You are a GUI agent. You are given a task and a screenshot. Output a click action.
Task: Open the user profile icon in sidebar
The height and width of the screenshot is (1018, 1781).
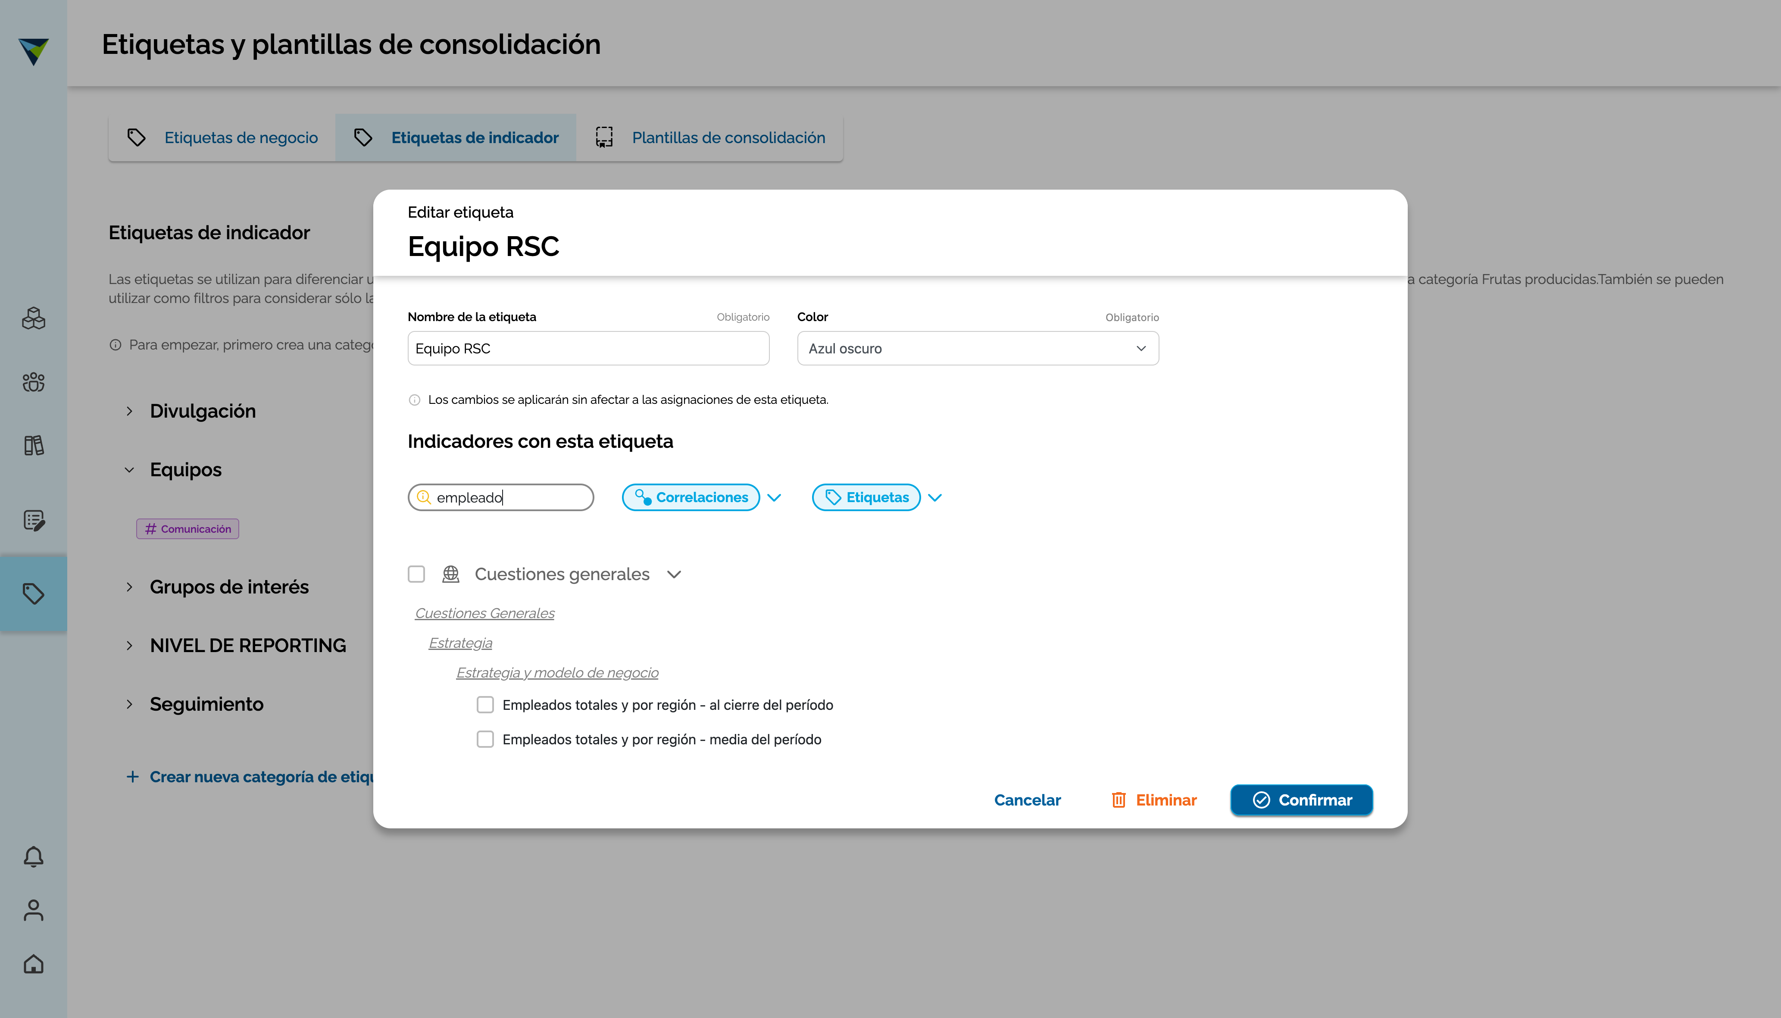tap(34, 910)
